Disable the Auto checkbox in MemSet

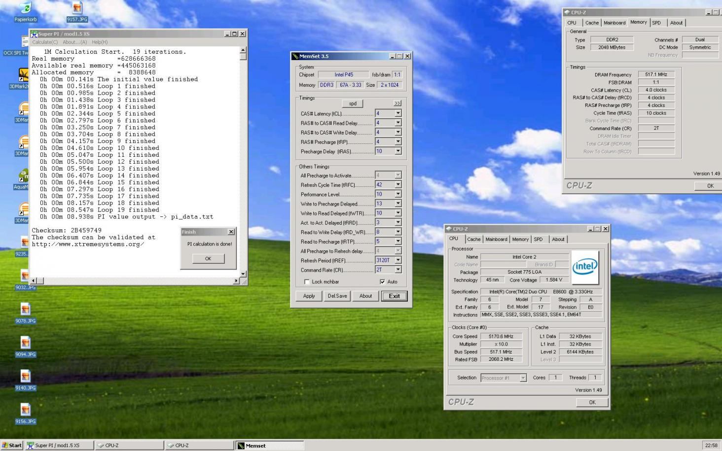[382, 282]
